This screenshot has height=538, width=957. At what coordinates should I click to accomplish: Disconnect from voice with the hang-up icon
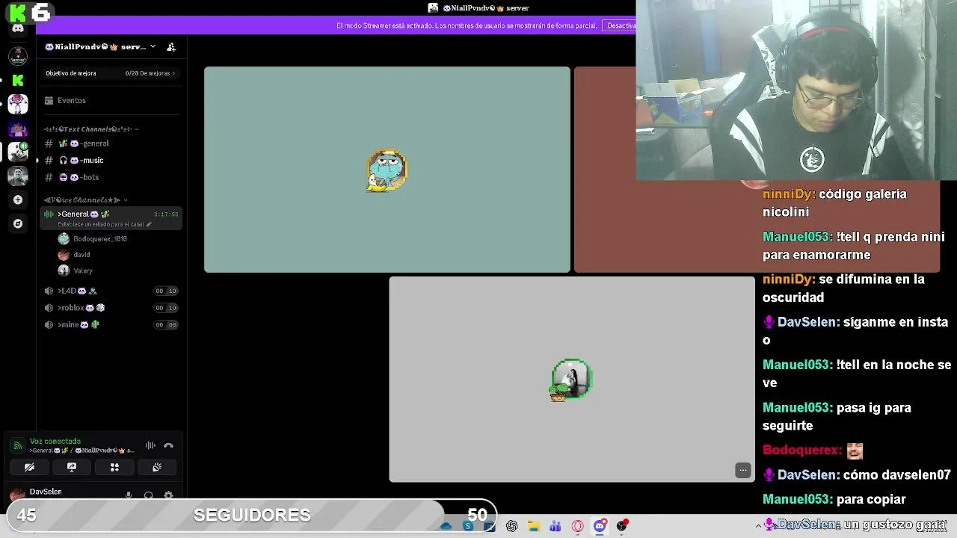click(x=168, y=445)
